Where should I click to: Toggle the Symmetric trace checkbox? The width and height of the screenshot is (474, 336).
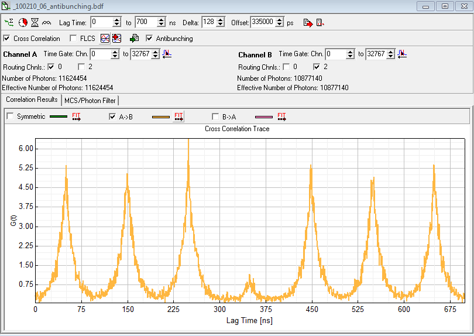[x=10, y=116]
